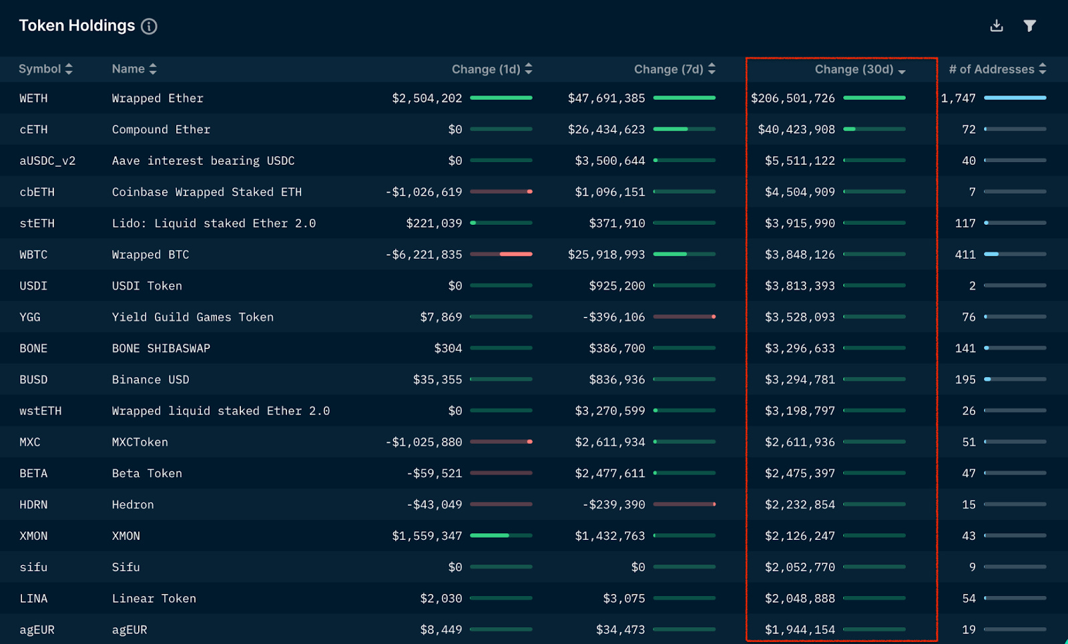Click WETH 7d change $47,691,385
Viewport: 1068px width, 644px height.
coord(607,98)
